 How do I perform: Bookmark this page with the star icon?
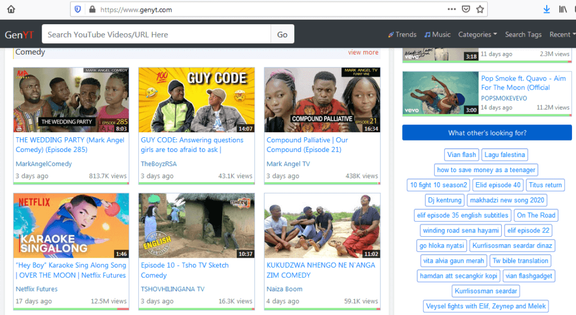coord(480,9)
